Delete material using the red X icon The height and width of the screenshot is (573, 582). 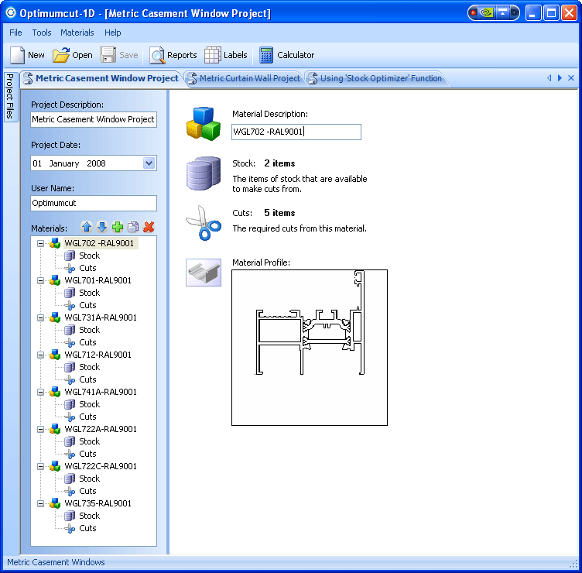[149, 227]
